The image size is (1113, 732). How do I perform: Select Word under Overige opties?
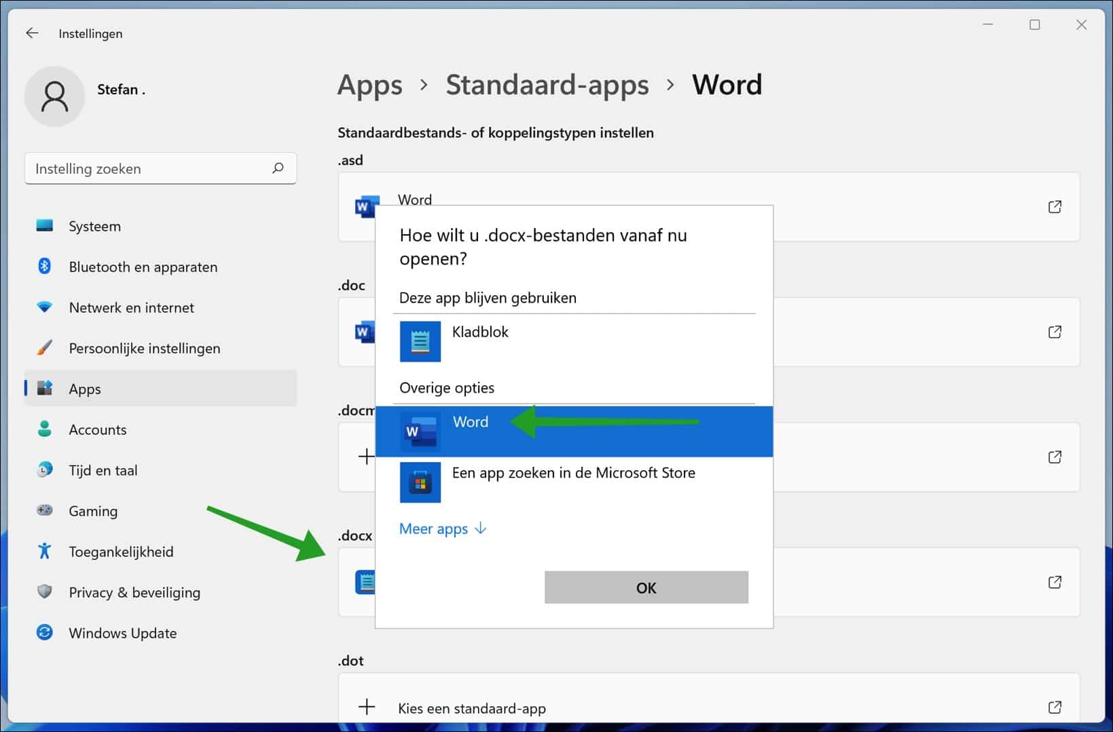point(471,421)
